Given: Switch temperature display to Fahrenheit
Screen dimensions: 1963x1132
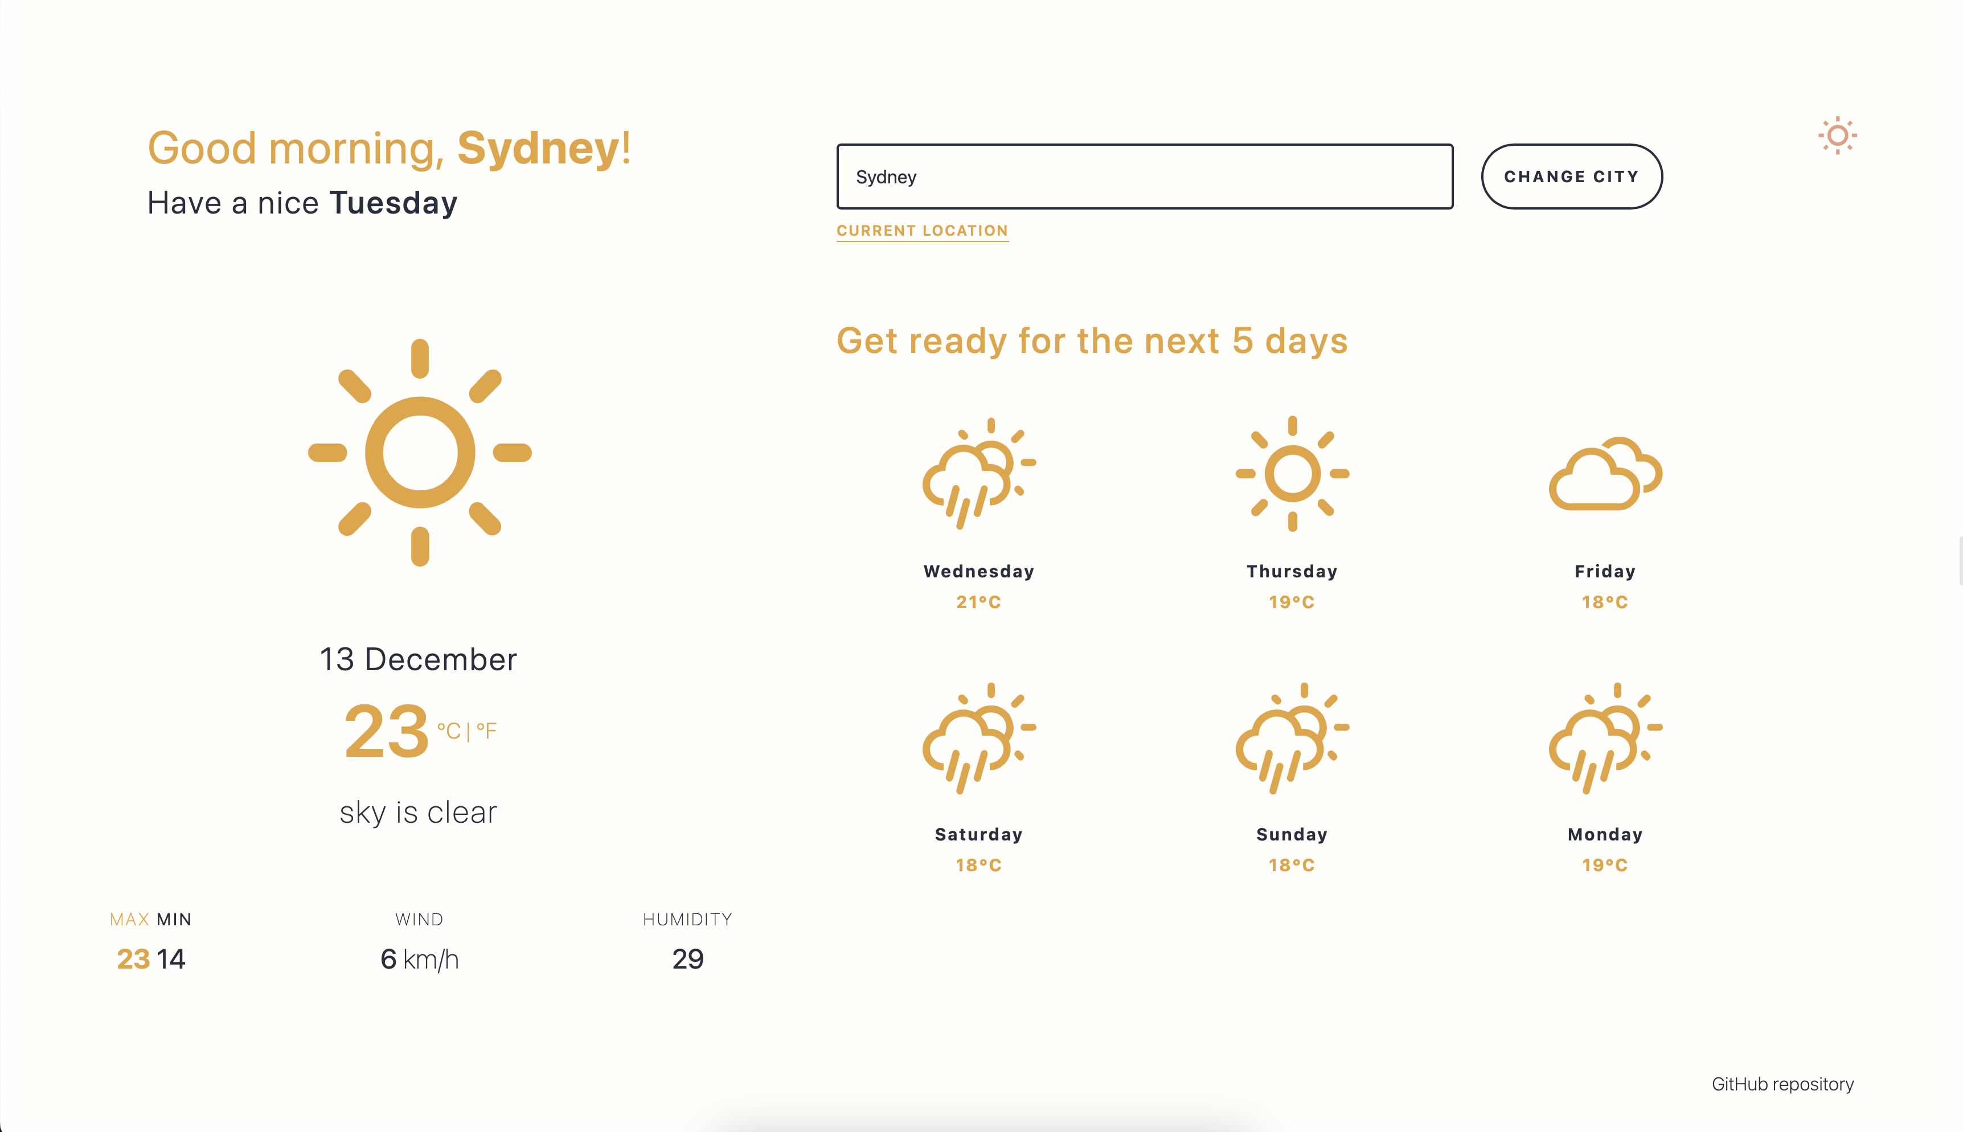Looking at the screenshot, I should click(488, 729).
